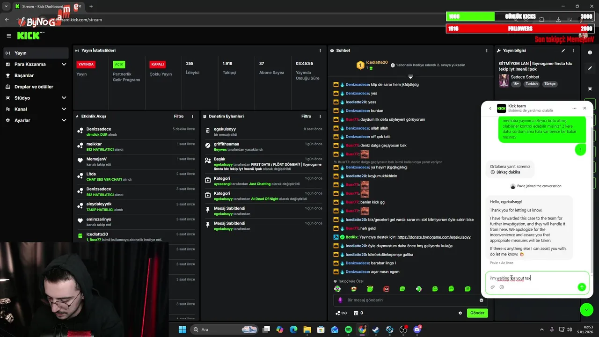Open the MemejanV kanalı takip etti activity entry

click(x=136, y=161)
